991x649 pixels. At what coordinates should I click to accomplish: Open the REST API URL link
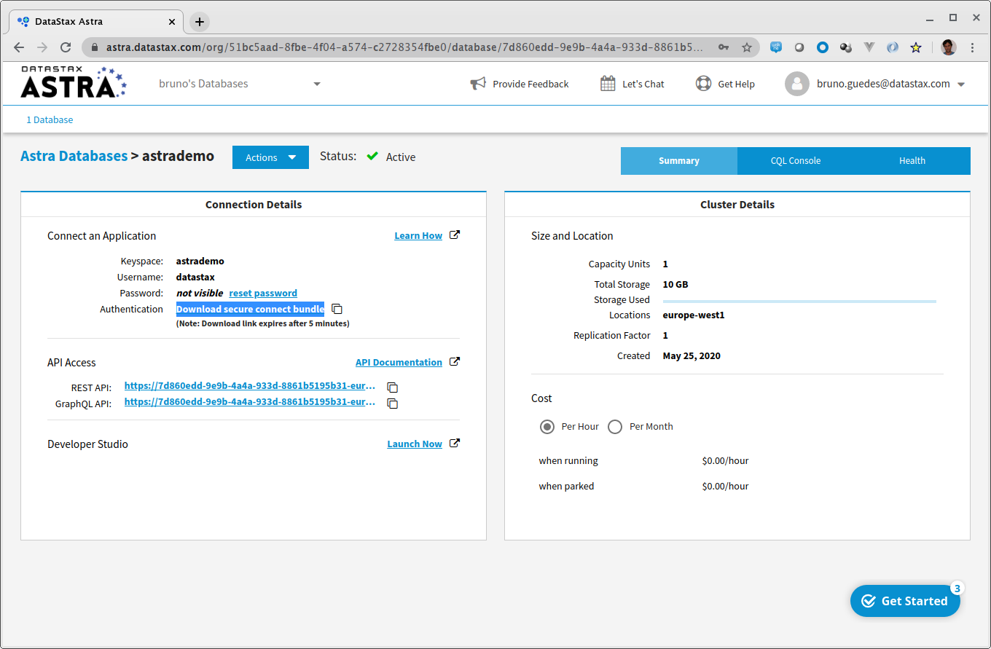pos(250,385)
